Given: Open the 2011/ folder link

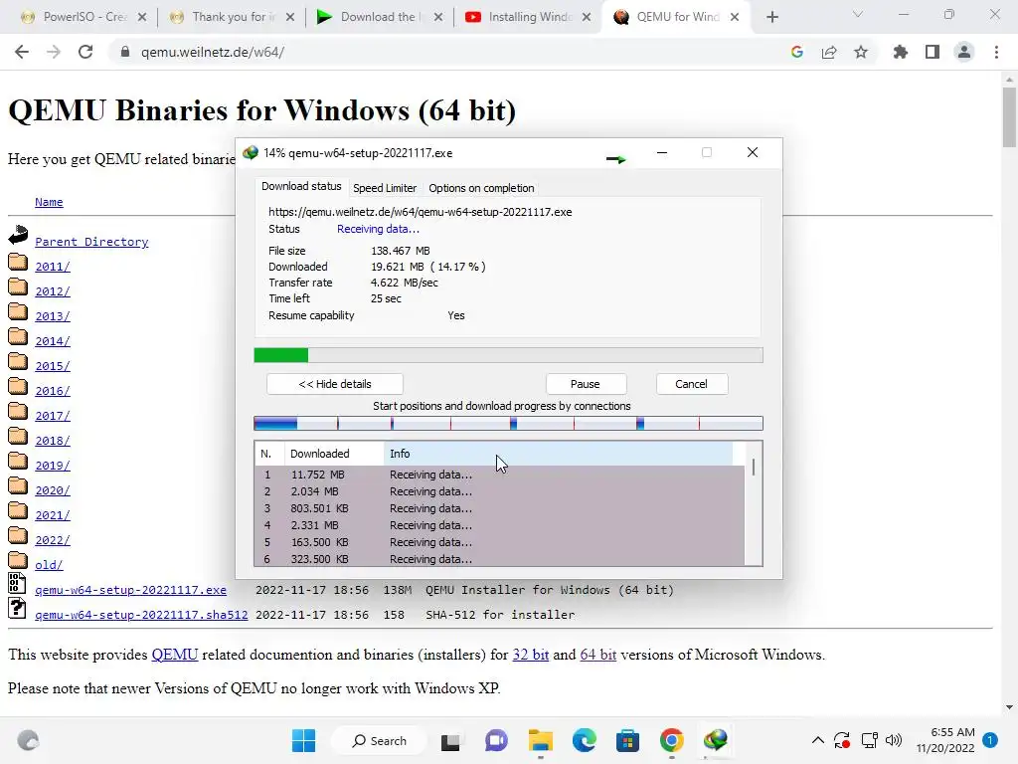Looking at the screenshot, I should (x=53, y=267).
